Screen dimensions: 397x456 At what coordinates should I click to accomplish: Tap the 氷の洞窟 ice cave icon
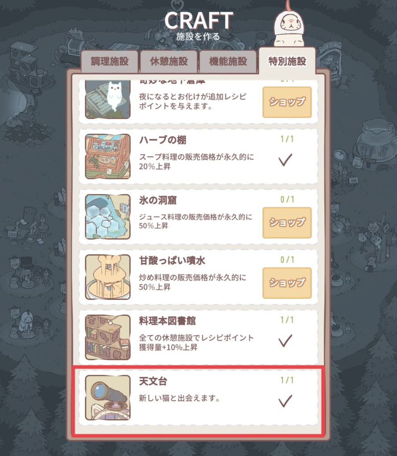point(108,217)
